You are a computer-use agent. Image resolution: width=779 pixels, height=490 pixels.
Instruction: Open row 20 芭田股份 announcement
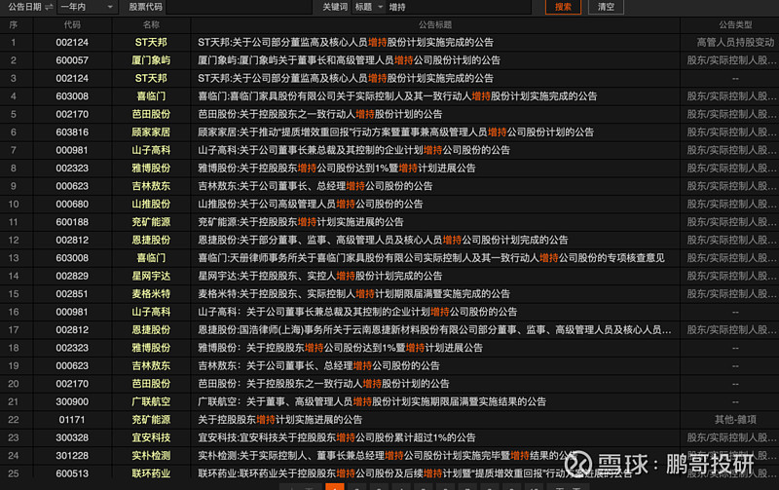click(323, 384)
